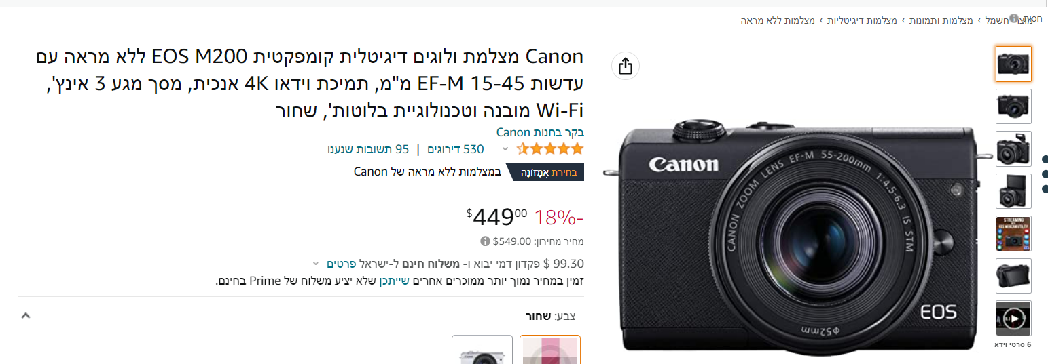Choose the black color swatch
Image resolution: width=1048 pixels, height=364 pixels.
[x=550, y=350]
